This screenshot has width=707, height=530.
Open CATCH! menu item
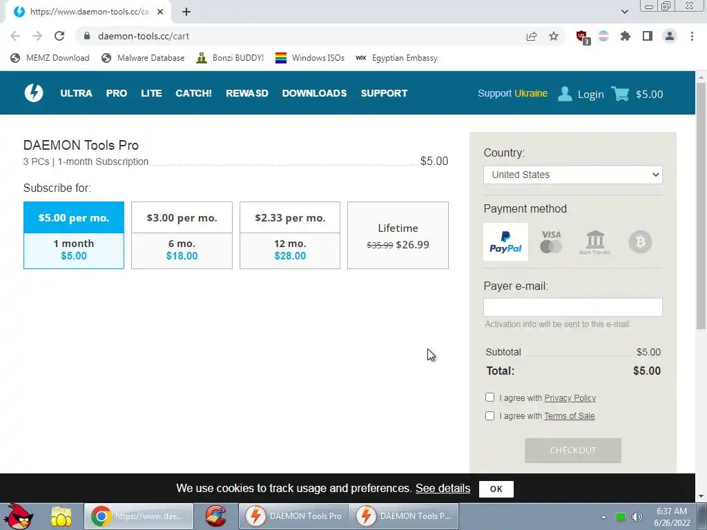click(193, 93)
